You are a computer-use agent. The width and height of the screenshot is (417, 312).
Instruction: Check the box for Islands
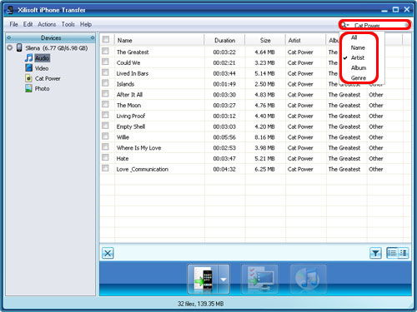[105, 83]
